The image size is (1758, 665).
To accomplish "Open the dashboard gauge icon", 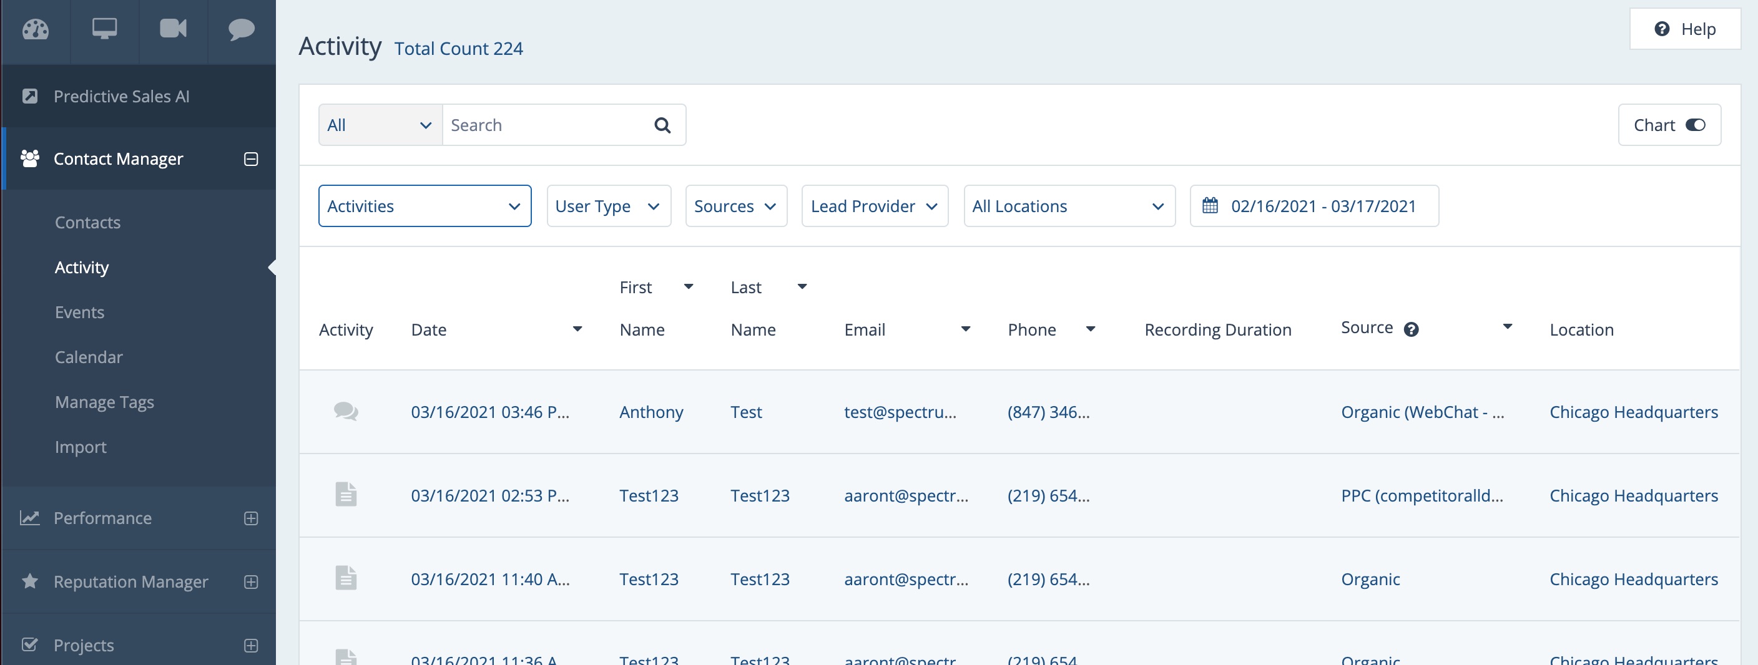I will coord(36,29).
